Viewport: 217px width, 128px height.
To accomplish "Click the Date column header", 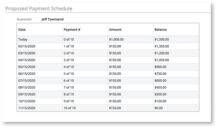I will point(22,29).
